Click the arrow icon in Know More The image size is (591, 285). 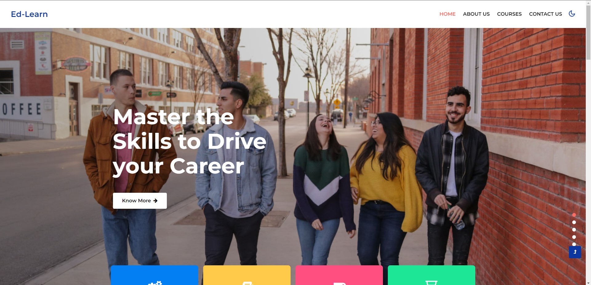[x=155, y=201]
